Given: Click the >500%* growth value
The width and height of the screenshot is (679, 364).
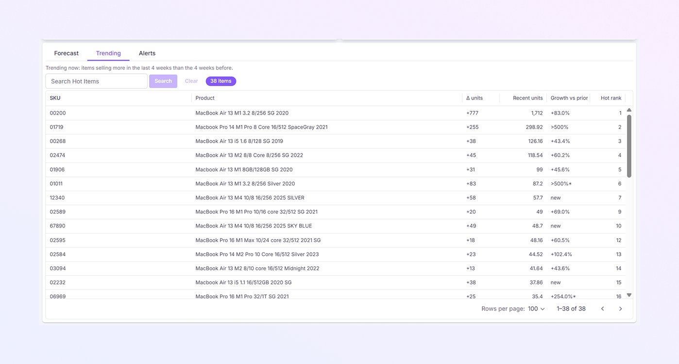Looking at the screenshot, I should (561, 183).
